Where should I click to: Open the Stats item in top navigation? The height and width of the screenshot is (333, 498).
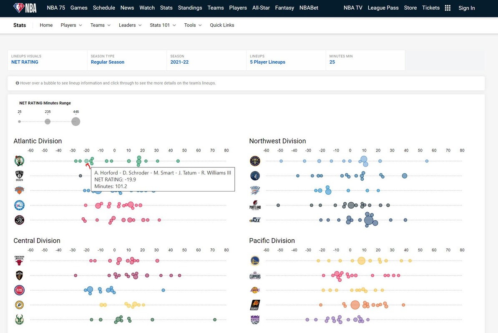pyautogui.click(x=166, y=8)
